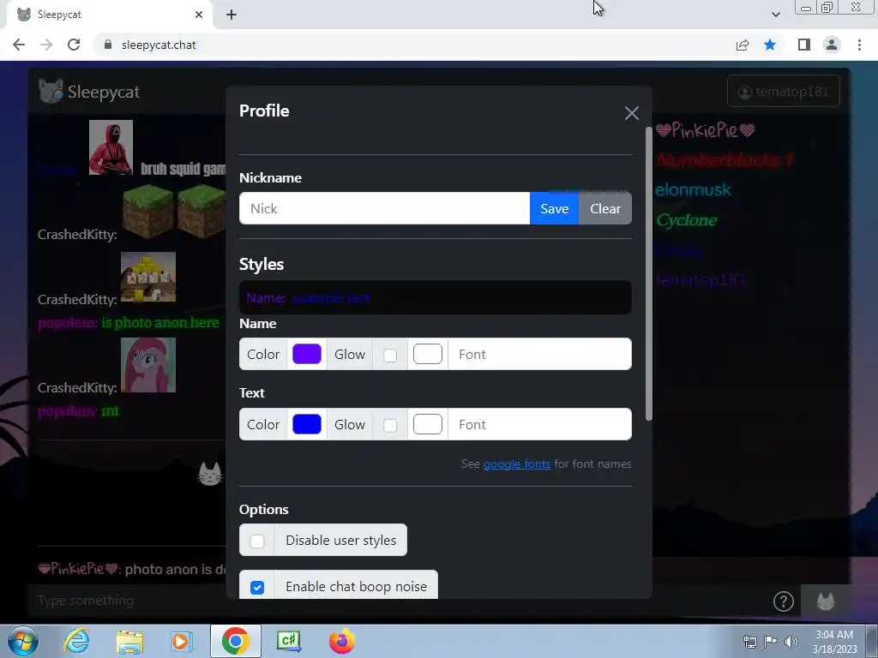
Task: Open the squid game guard image
Action: (x=111, y=147)
